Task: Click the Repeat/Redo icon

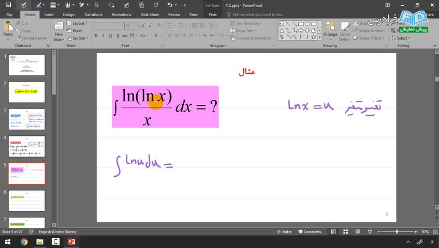Action: click(x=156, y=5)
